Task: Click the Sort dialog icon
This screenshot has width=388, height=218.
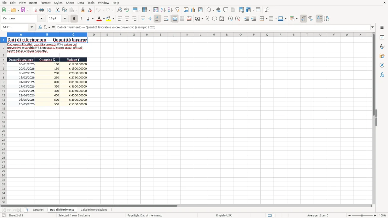Action: pyautogui.click(x=156, y=10)
